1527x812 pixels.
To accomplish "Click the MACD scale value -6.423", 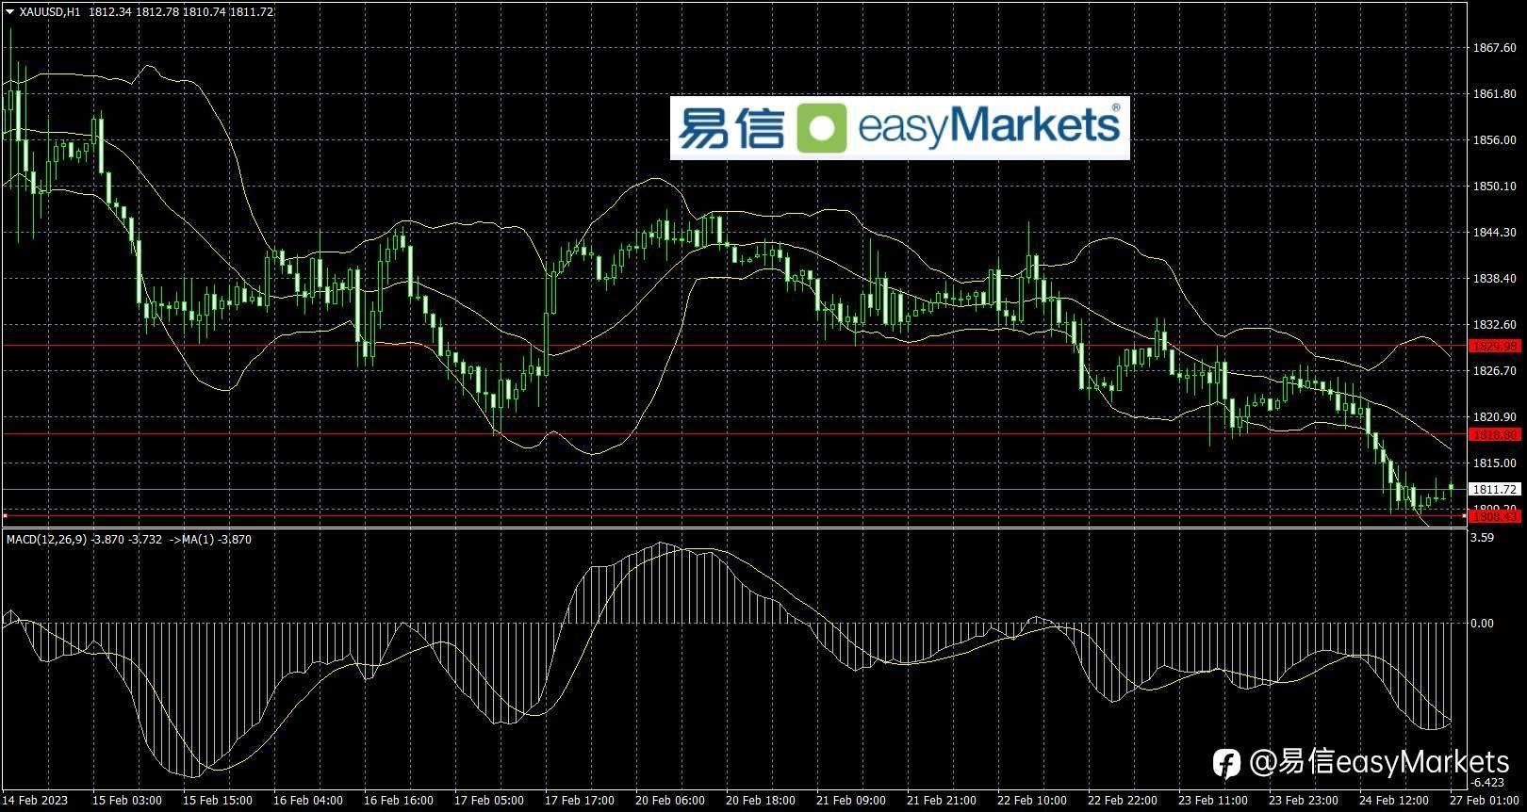I will coord(1487,783).
